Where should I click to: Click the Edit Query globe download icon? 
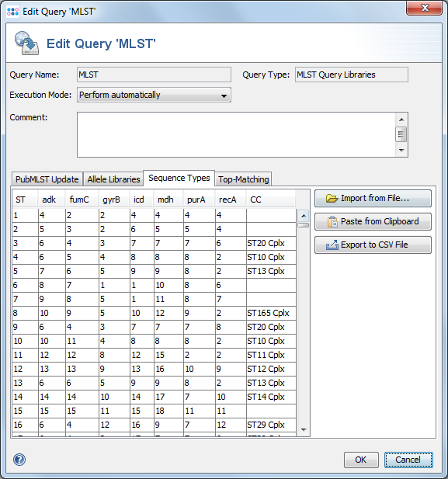click(27, 43)
